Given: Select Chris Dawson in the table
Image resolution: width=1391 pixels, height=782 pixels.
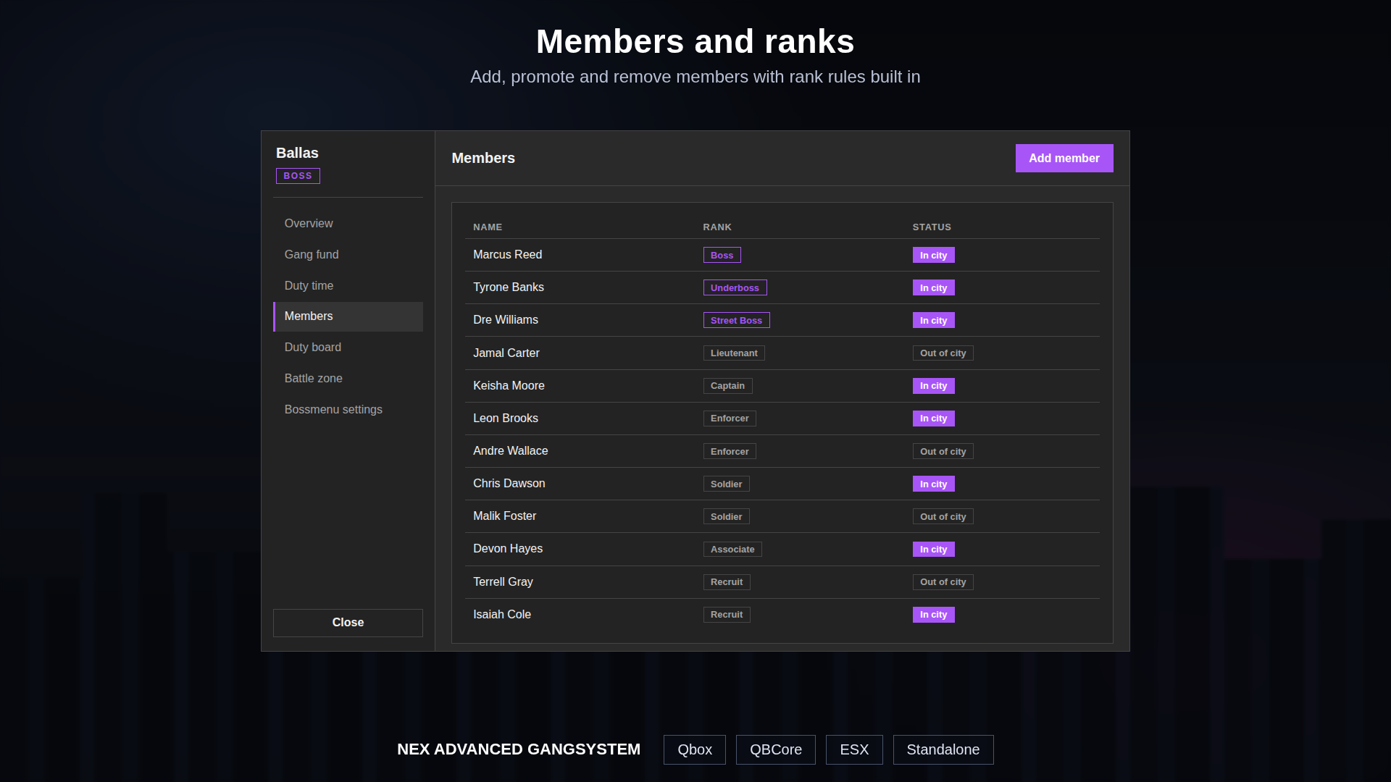Looking at the screenshot, I should tap(509, 484).
